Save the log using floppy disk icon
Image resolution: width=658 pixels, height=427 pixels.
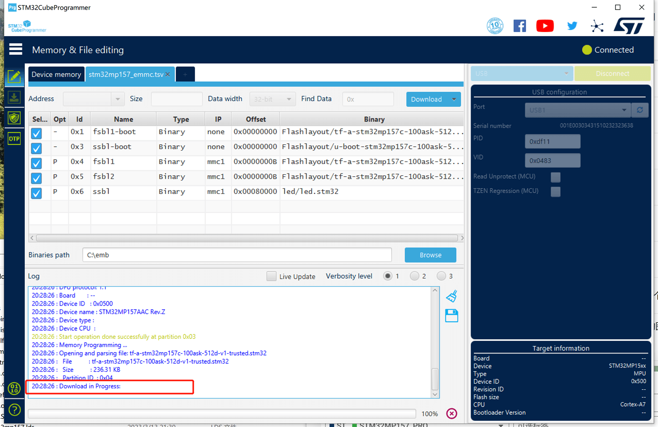tap(452, 315)
